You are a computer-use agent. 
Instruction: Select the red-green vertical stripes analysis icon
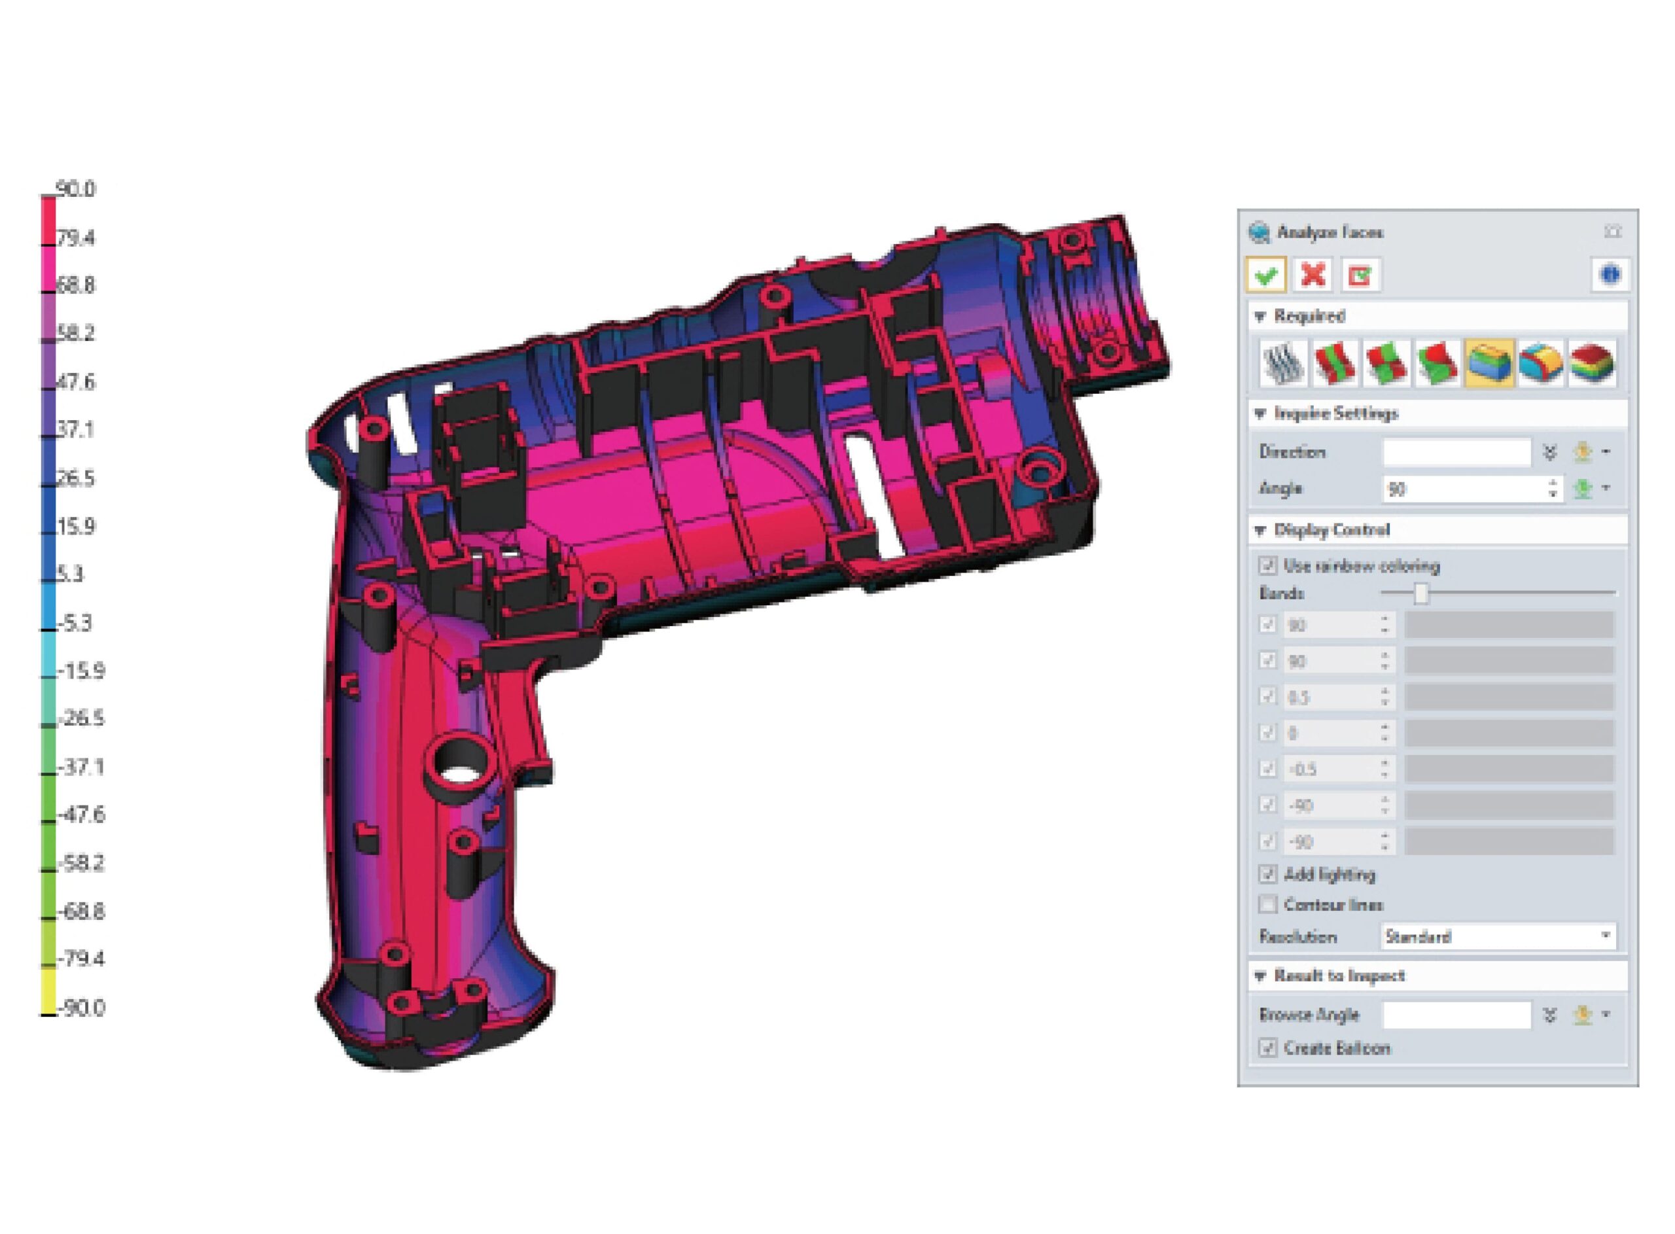pyautogui.click(x=1335, y=363)
